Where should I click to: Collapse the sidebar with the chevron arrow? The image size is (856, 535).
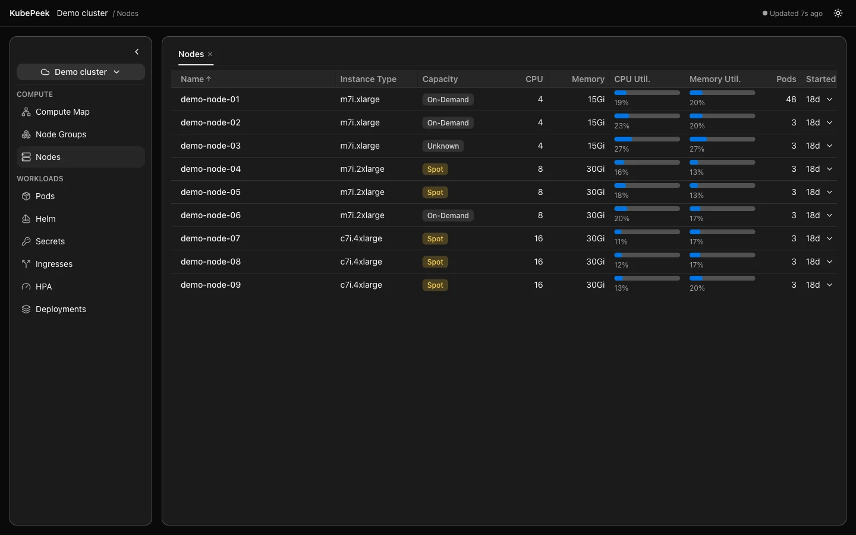pyautogui.click(x=137, y=52)
